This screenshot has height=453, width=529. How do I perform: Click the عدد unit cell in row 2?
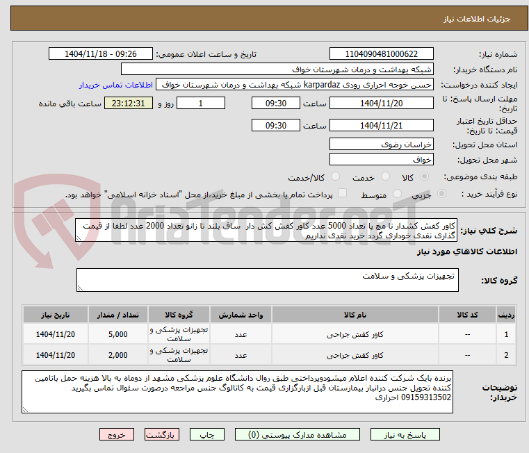[241, 355]
